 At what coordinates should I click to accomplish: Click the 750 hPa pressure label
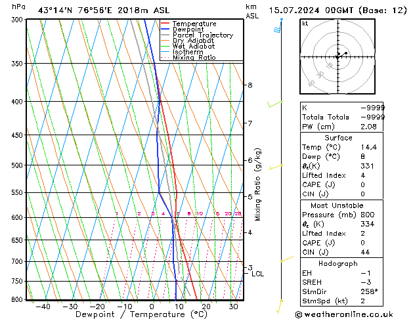click(18, 282)
